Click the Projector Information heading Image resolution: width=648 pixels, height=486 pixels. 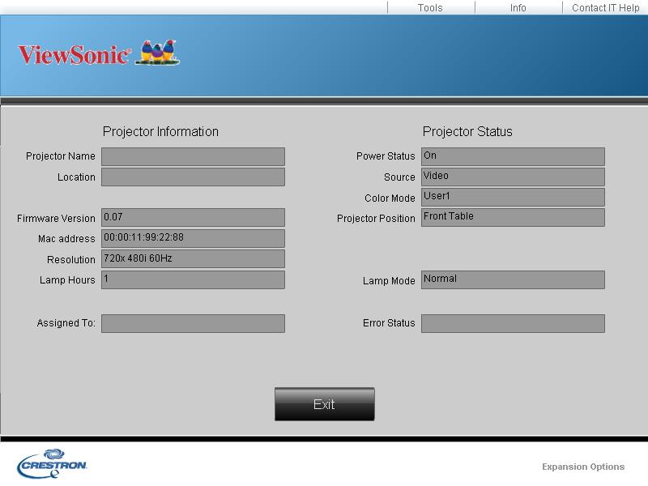click(x=160, y=132)
